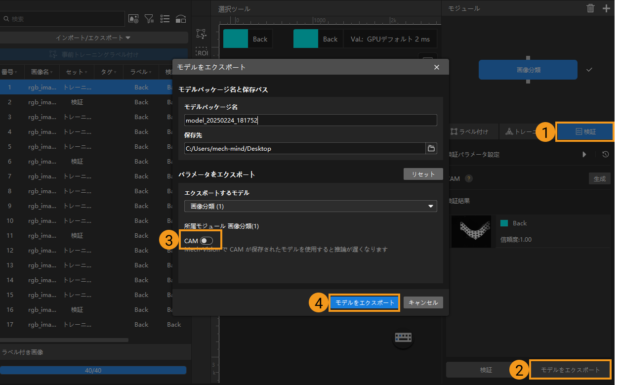
Task: Click the delete module trash icon
Action: click(x=590, y=8)
